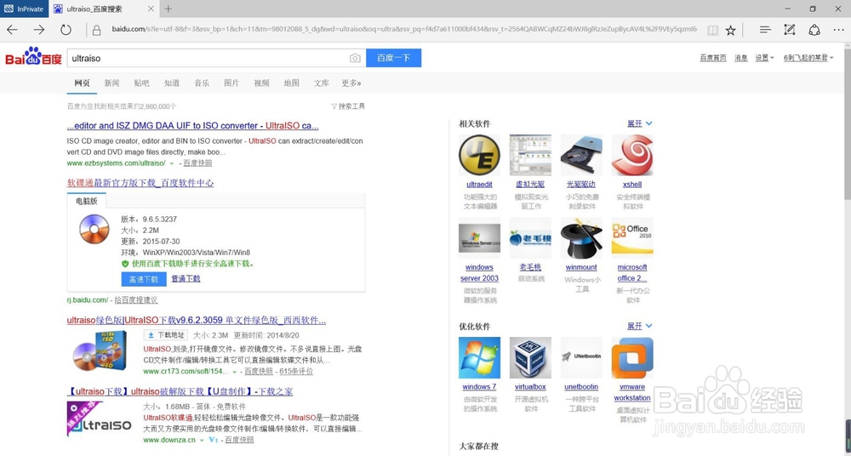Click the 615条评价 link
Screen dimensions: 851x456
(x=296, y=372)
